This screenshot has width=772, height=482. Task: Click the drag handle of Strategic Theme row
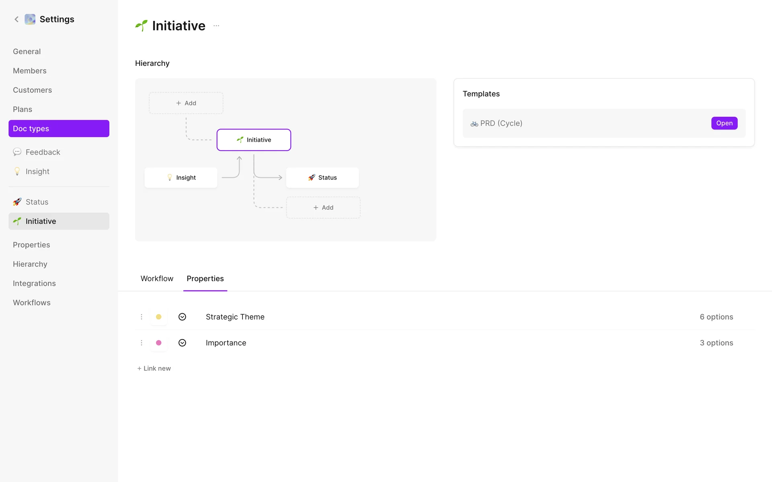tap(142, 317)
